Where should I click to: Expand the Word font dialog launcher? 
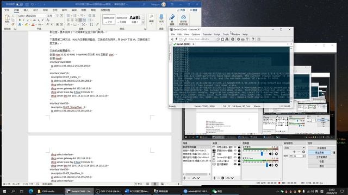coord(64,29)
